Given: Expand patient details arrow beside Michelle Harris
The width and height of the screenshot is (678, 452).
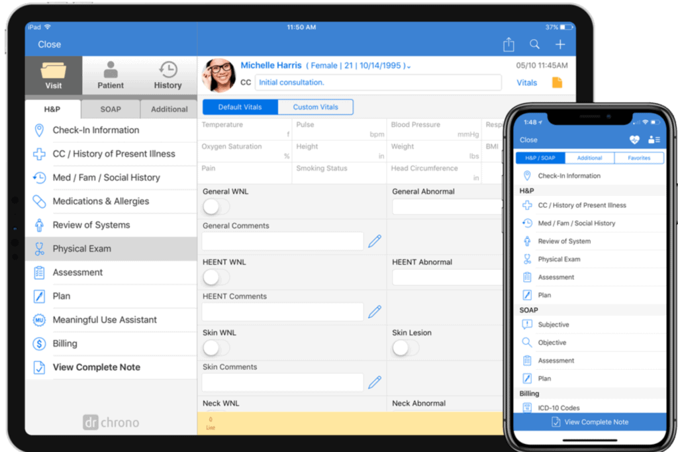Looking at the screenshot, I should click(409, 67).
